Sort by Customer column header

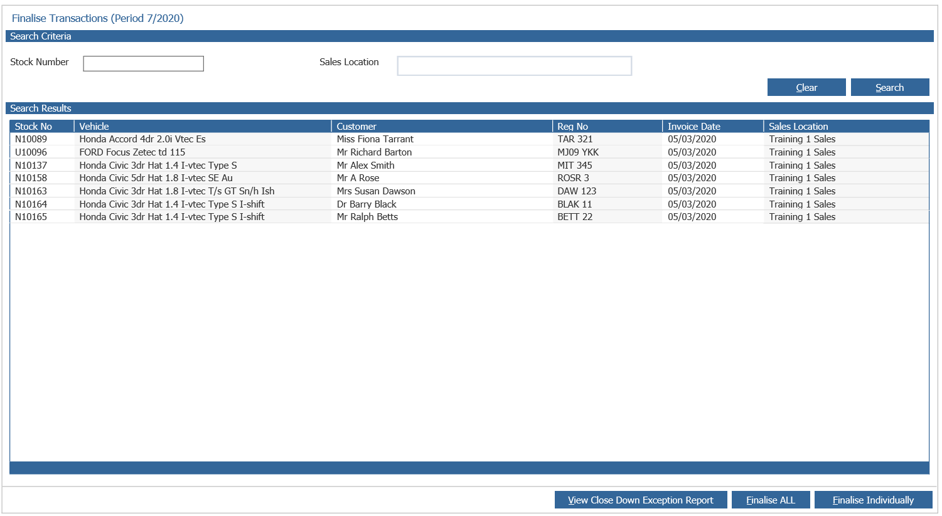(442, 126)
